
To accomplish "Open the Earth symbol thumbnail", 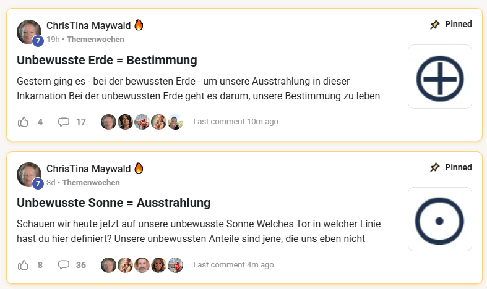I will click(439, 77).
